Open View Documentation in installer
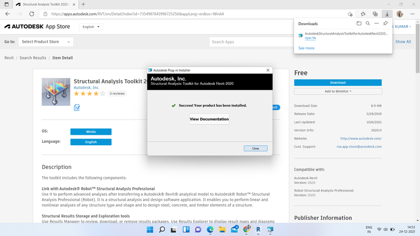The height and width of the screenshot is (236, 420). tap(209, 119)
